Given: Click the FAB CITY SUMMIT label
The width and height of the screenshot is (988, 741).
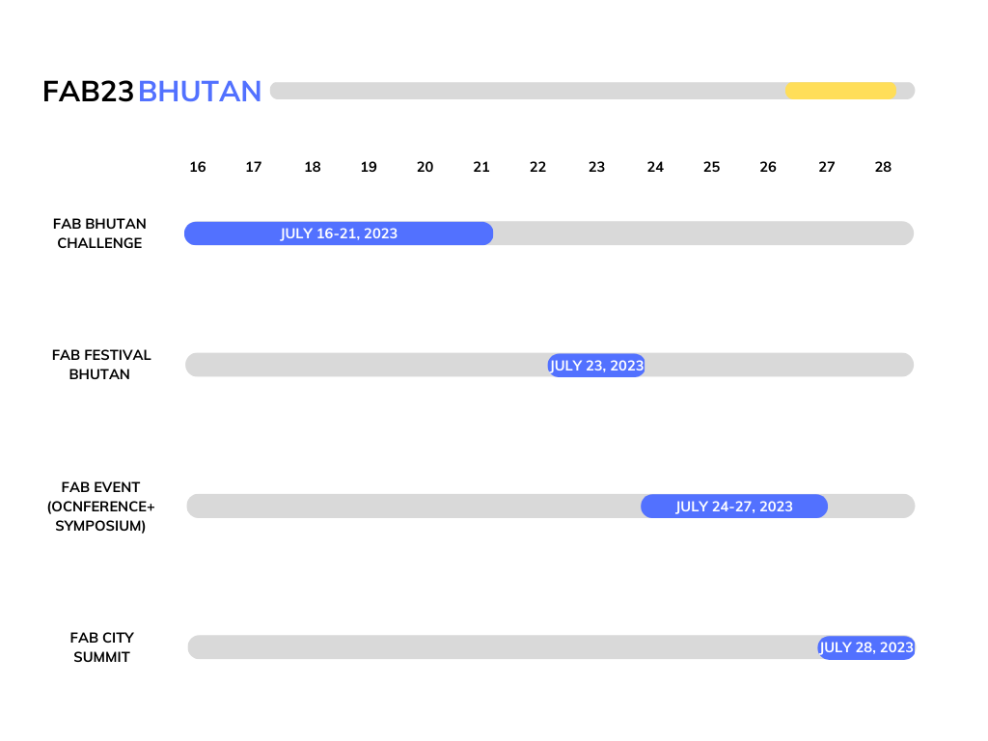Looking at the screenshot, I should tap(101, 647).
